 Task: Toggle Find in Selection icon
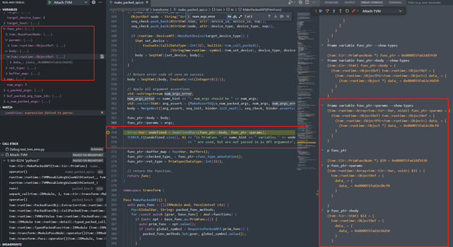point(282,16)
